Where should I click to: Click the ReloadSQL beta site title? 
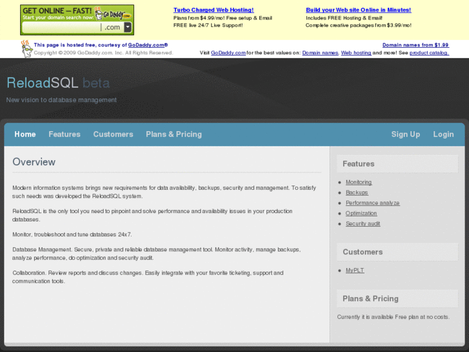[x=58, y=83]
